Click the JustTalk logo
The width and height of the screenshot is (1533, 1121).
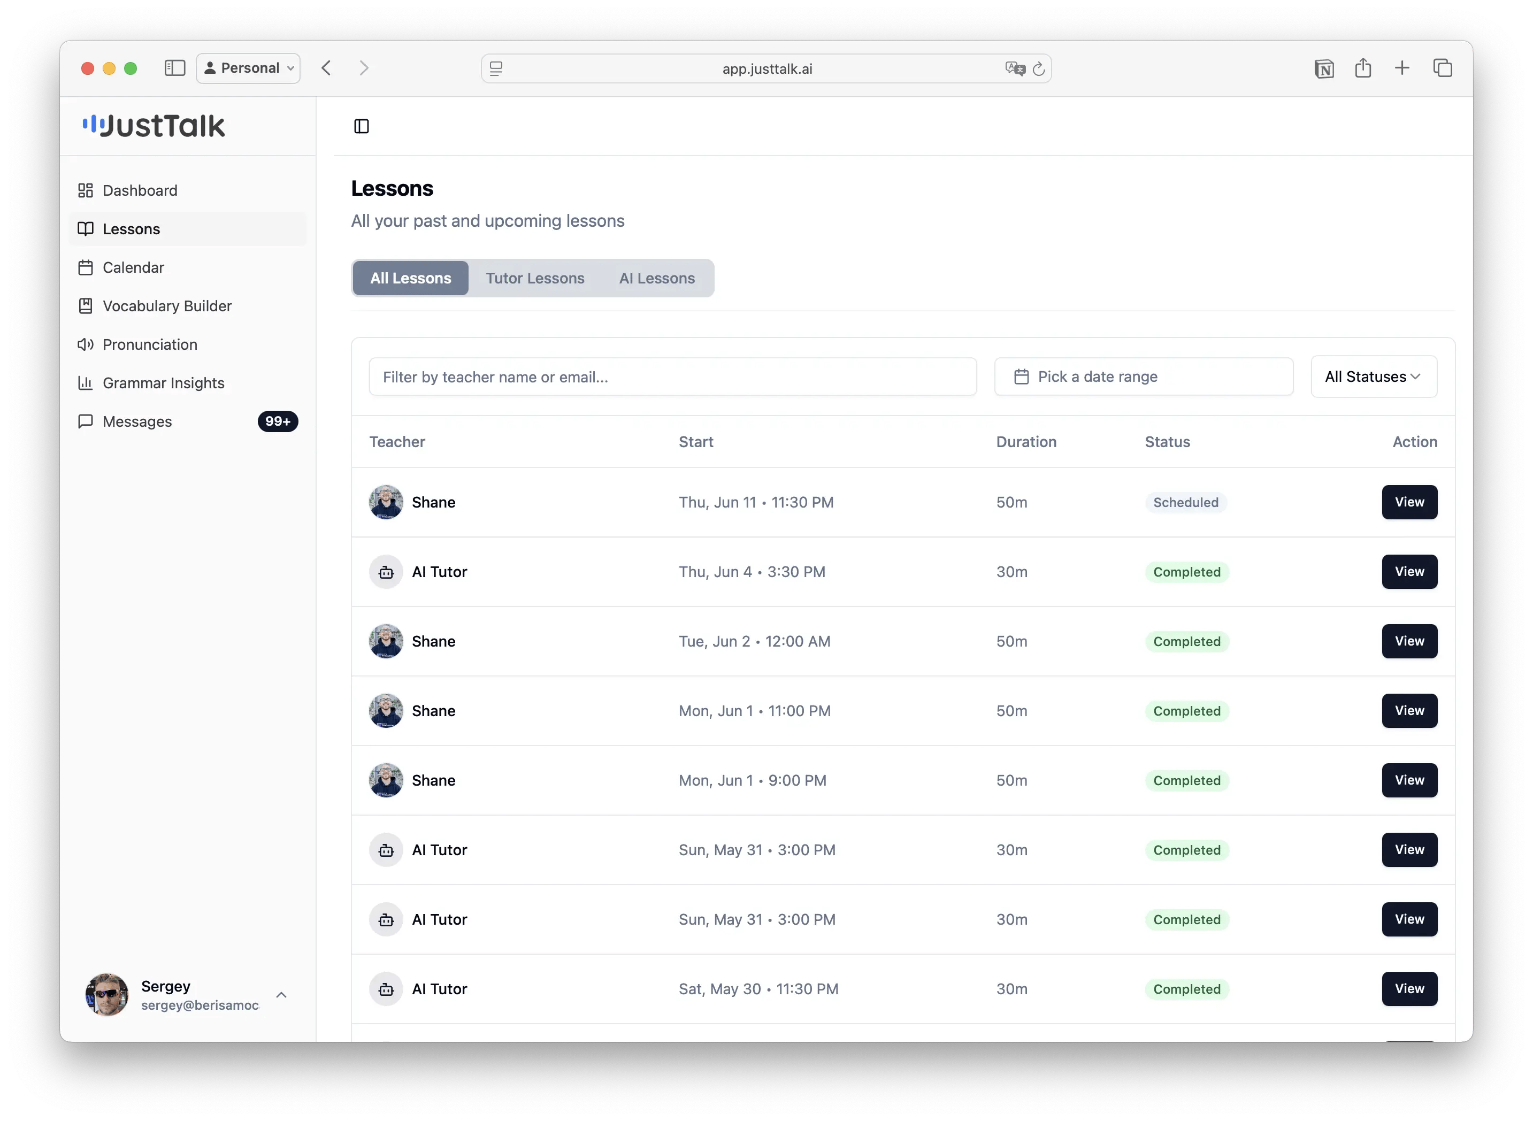[154, 126]
